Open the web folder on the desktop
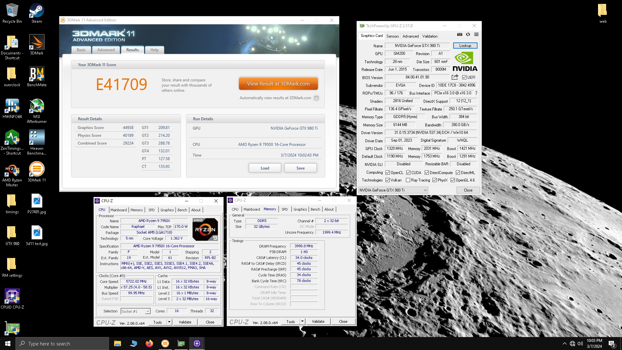The image size is (622, 350). tap(603, 13)
